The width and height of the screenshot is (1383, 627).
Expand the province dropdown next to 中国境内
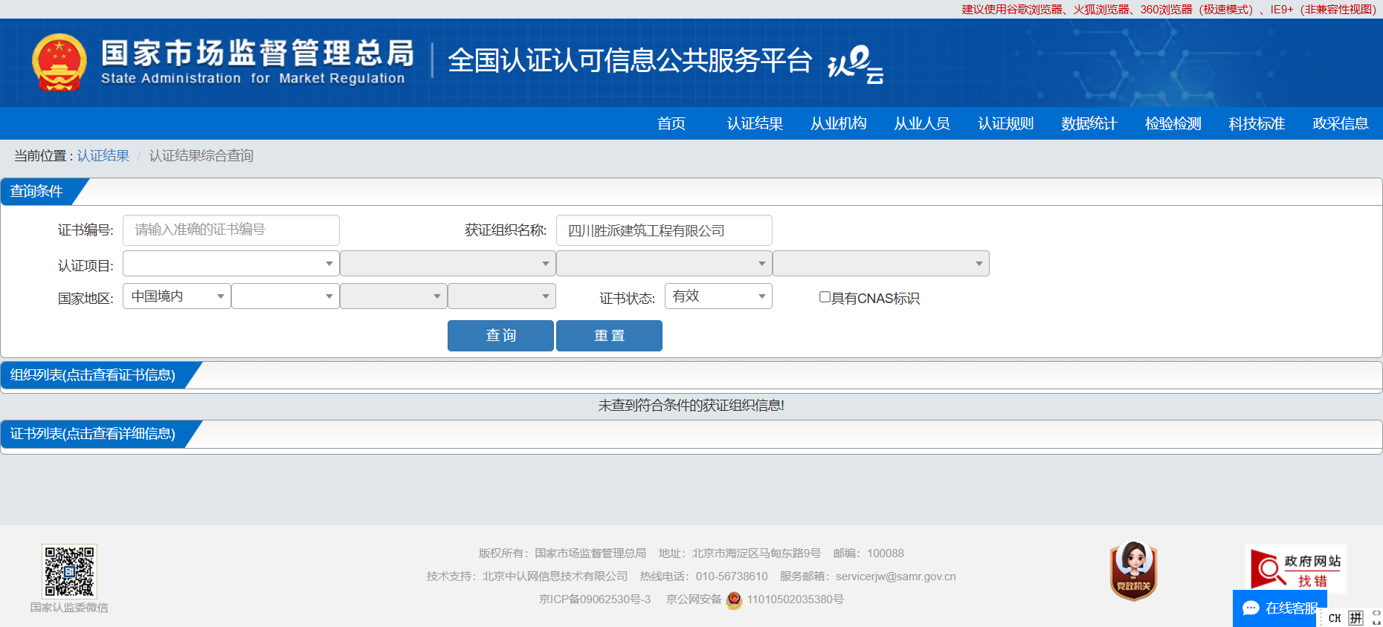tap(285, 296)
